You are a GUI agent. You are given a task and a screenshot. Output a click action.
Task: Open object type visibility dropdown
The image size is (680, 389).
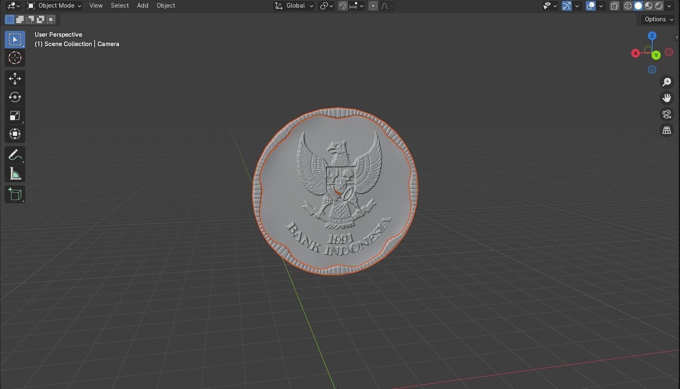coord(550,6)
